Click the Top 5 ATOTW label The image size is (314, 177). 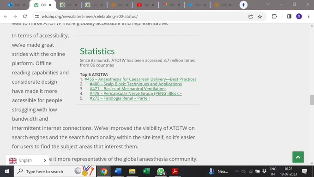click(94, 74)
